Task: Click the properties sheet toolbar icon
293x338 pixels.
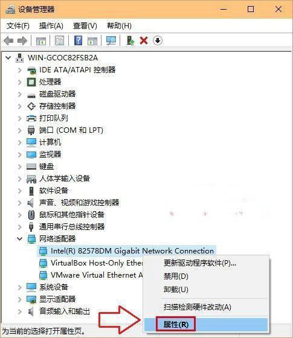Action: 60,40
